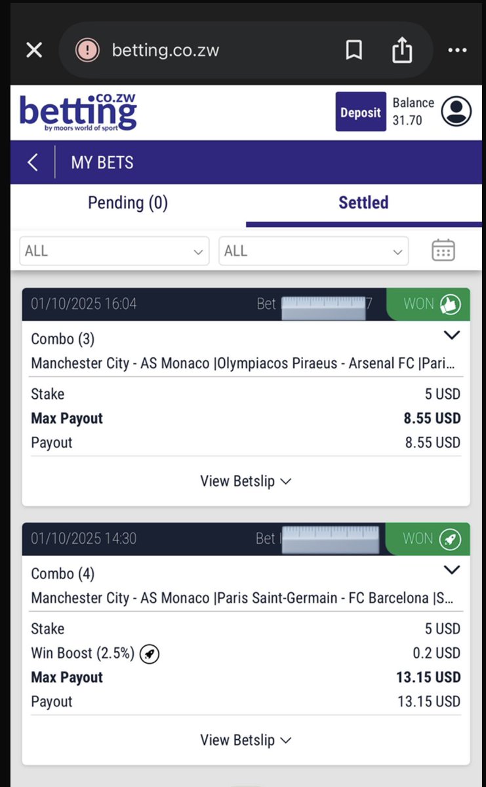486x787 pixels.
Task: Tap the betting.co.zw address bar
Action: click(197, 50)
